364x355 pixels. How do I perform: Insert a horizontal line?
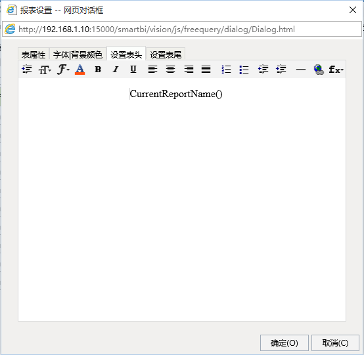[x=301, y=70]
